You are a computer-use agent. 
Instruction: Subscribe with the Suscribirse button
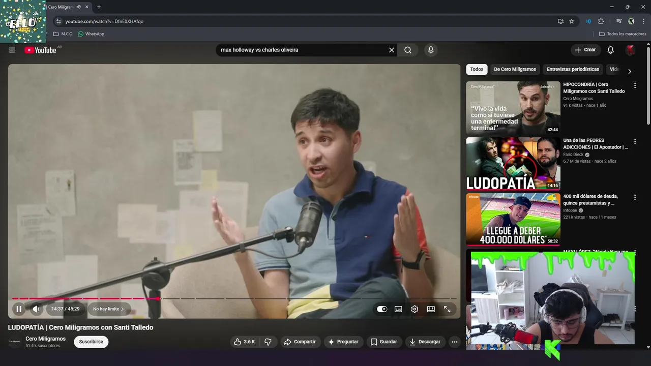(x=91, y=342)
